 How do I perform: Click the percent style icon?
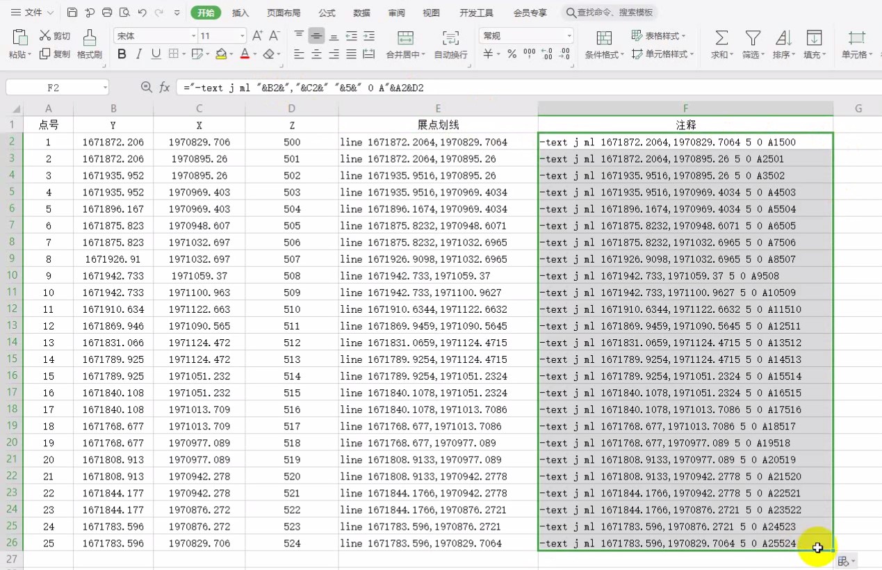512,54
